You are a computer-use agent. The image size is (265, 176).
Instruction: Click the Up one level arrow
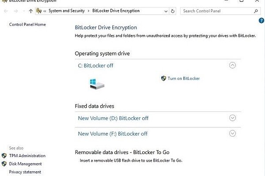tap(30, 11)
